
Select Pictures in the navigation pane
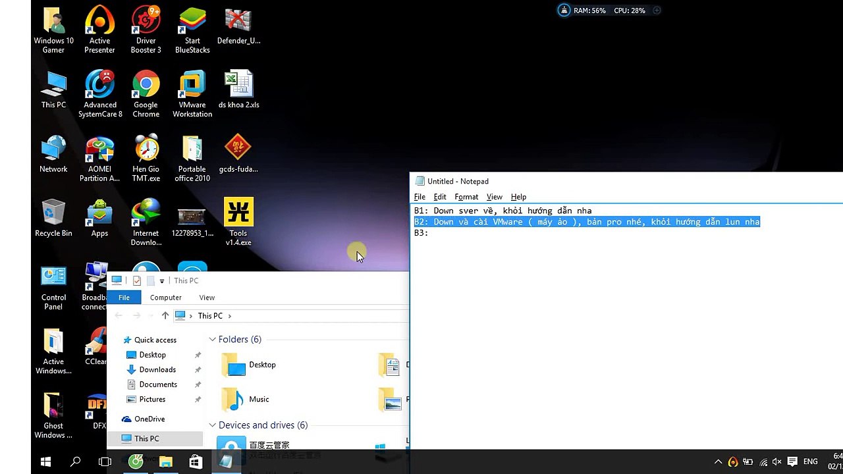tap(152, 400)
